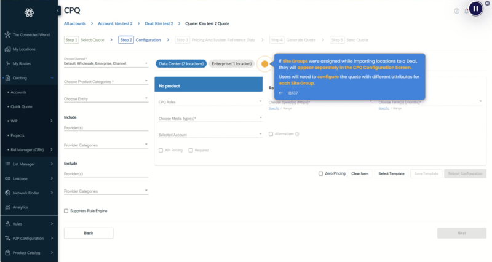Select Enterprise (1 location) tab
Viewport: 492px width, 262px height.
click(x=232, y=64)
